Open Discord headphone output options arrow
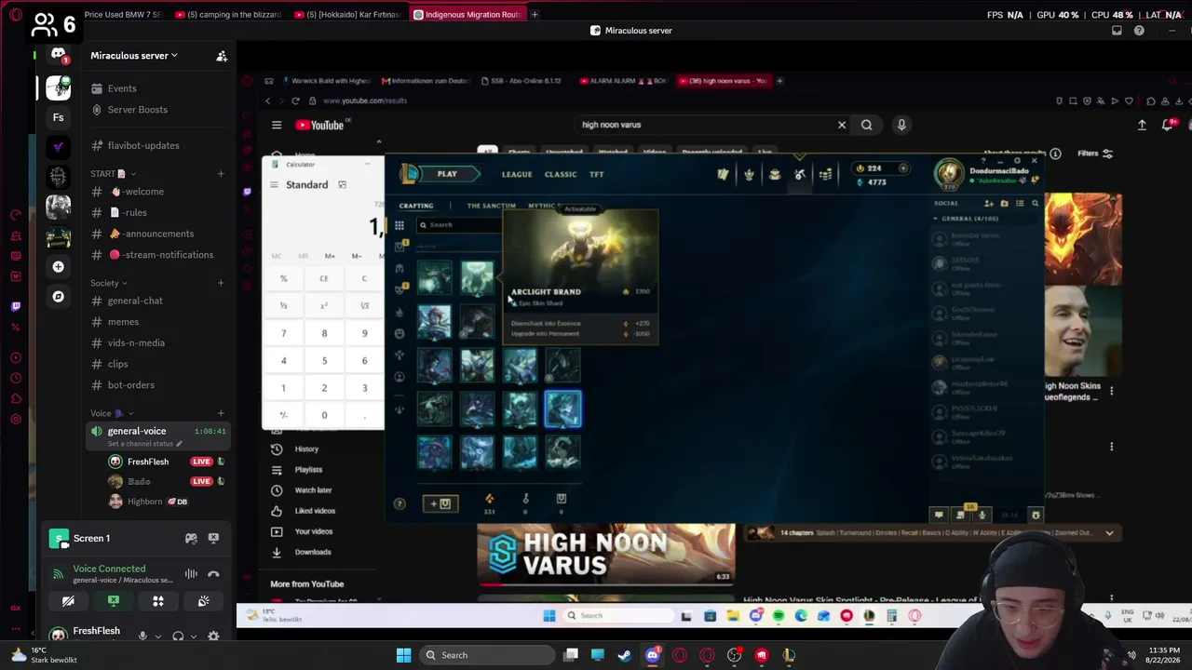Screen dimensions: 1192x670 tap(192, 636)
